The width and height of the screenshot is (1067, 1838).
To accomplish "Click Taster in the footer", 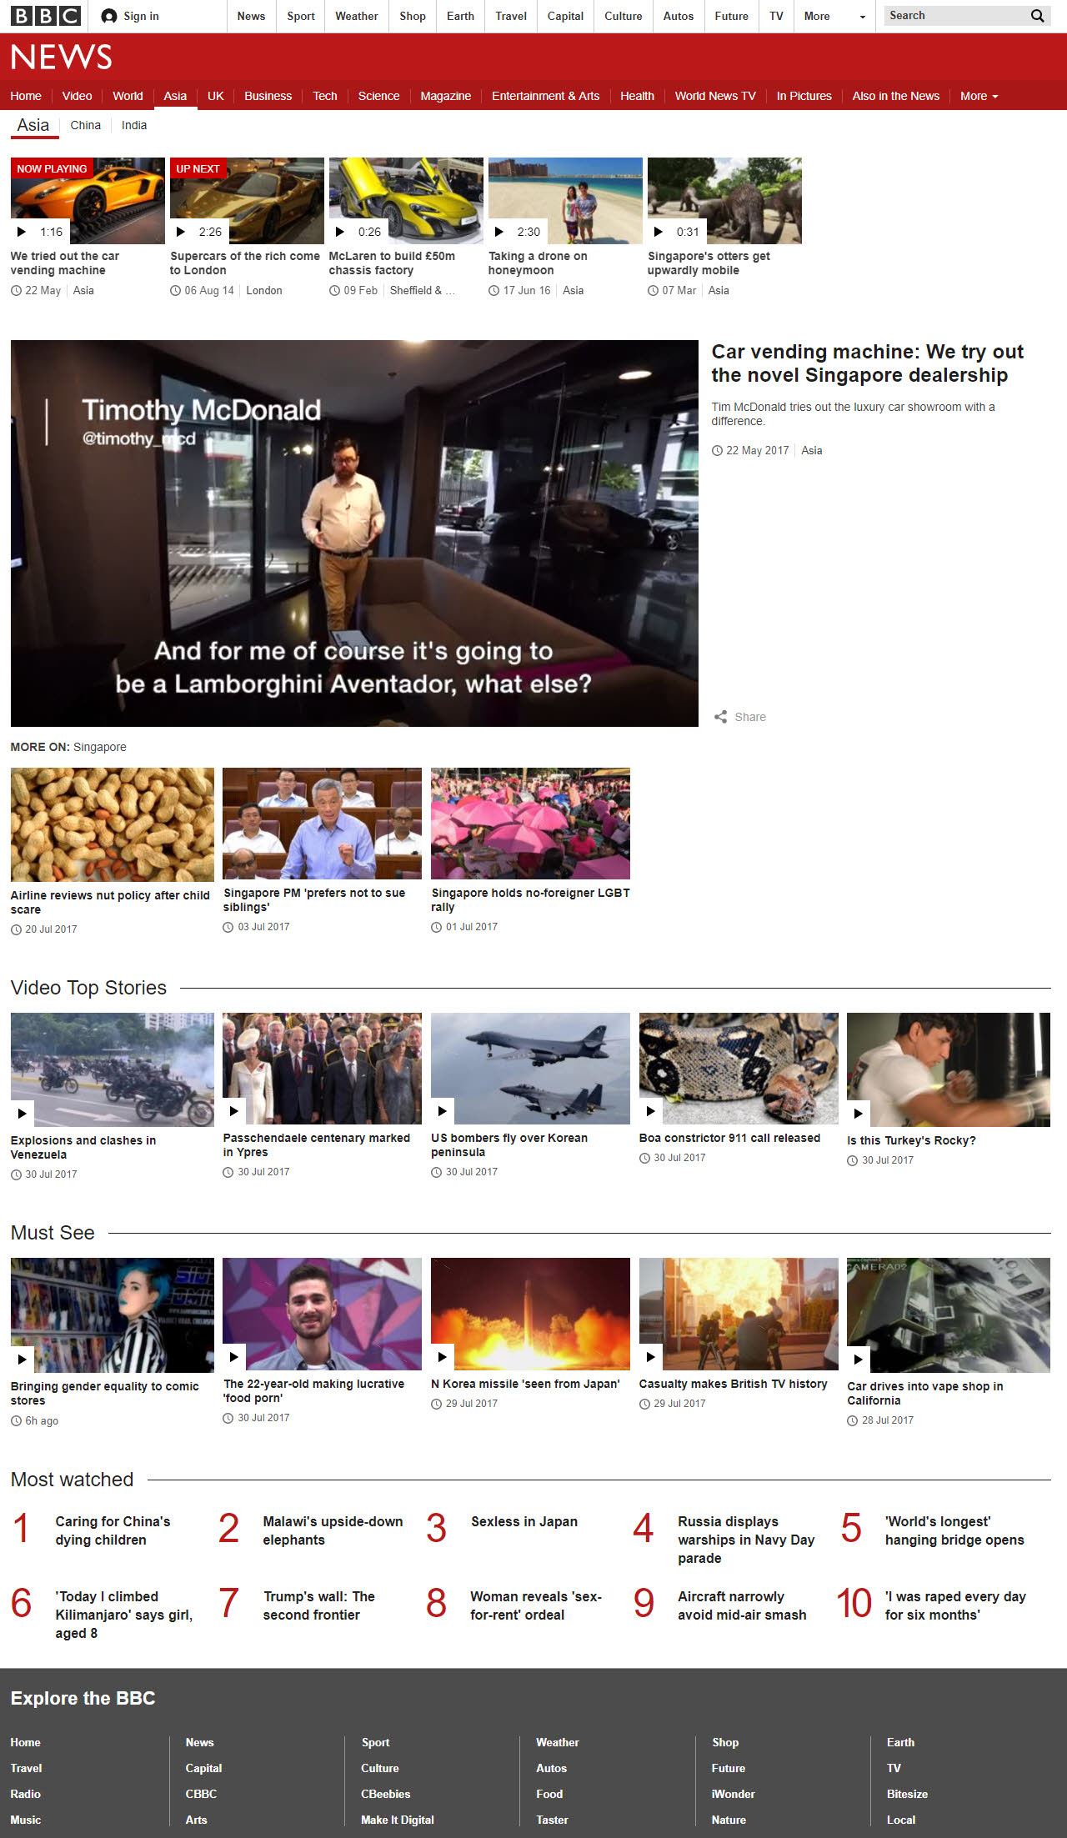I will tap(552, 1820).
